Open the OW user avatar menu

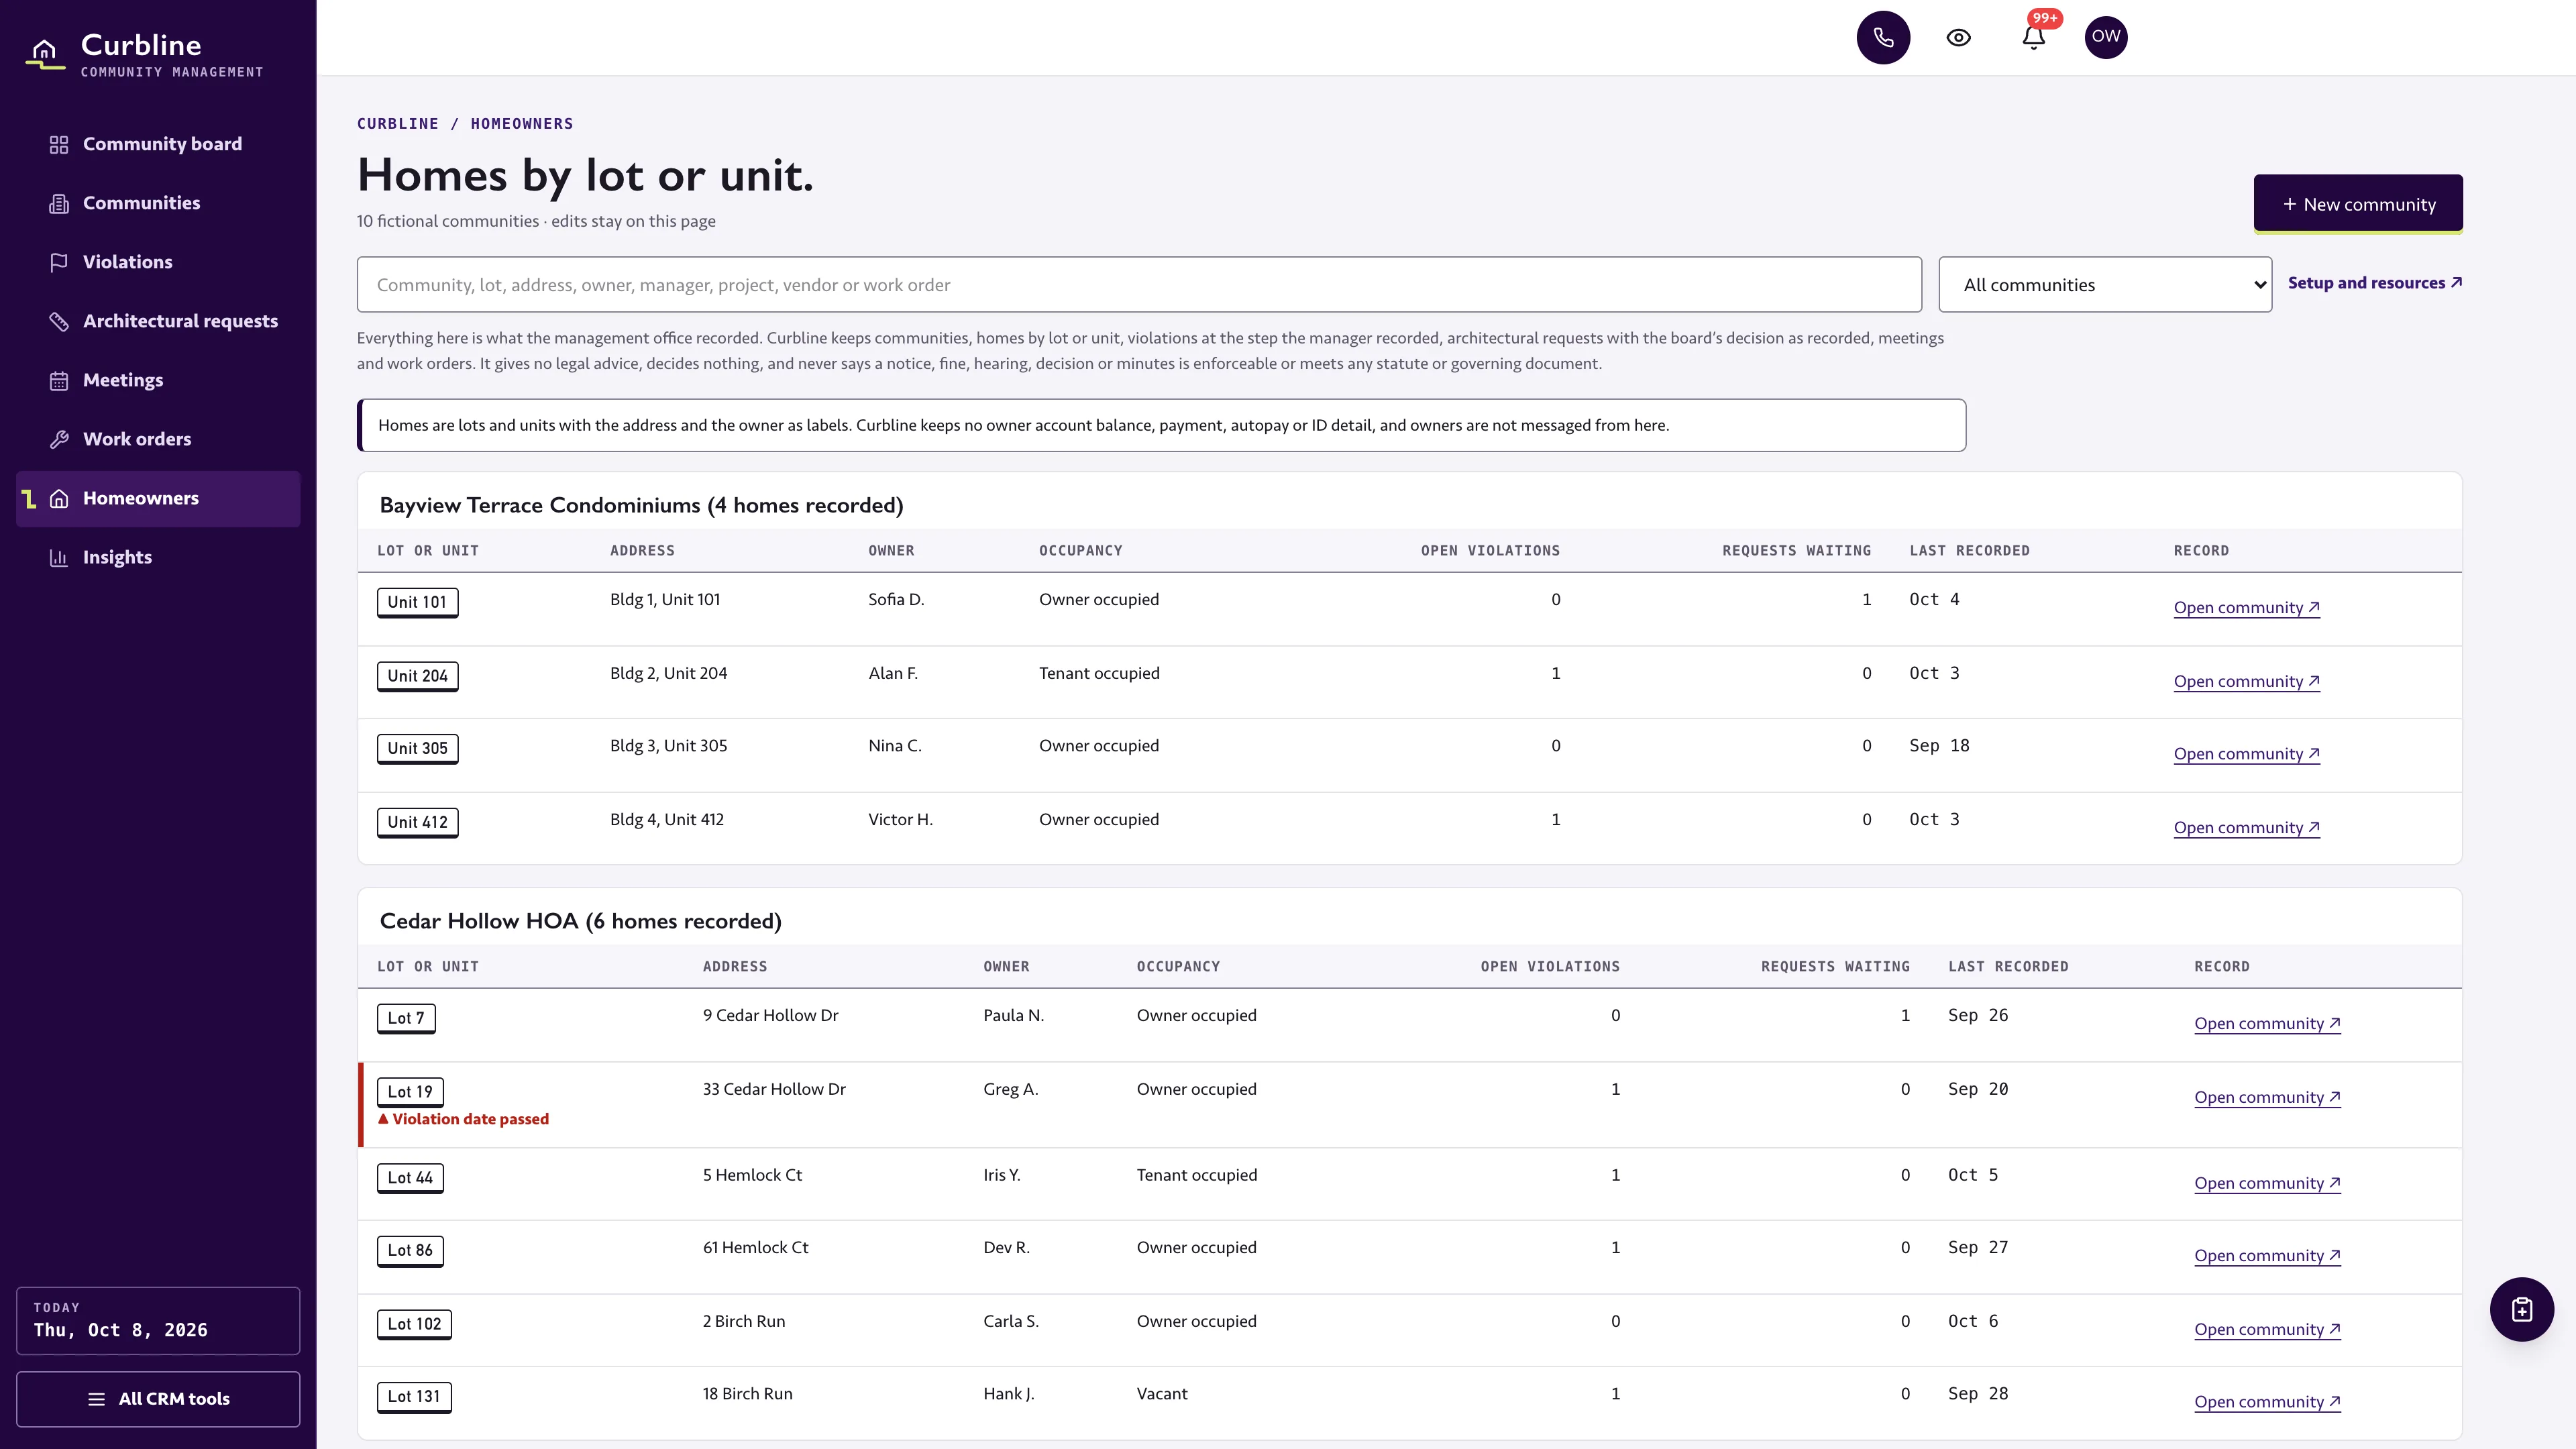click(x=2106, y=37)
